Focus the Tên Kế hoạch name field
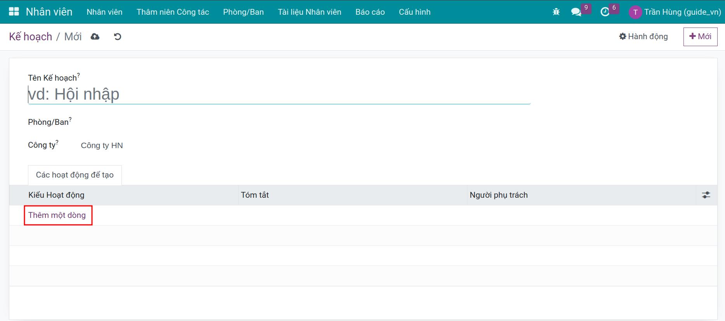Viewport: 725px width, 321px height. [279, 94]
